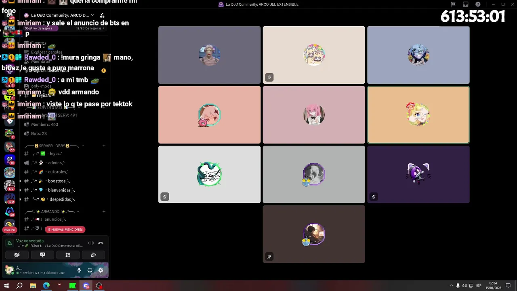Image resolution: width=517 pixels, height=291 pixels.
Task: Show hidden system tray icons
Action: pos(451,286)
